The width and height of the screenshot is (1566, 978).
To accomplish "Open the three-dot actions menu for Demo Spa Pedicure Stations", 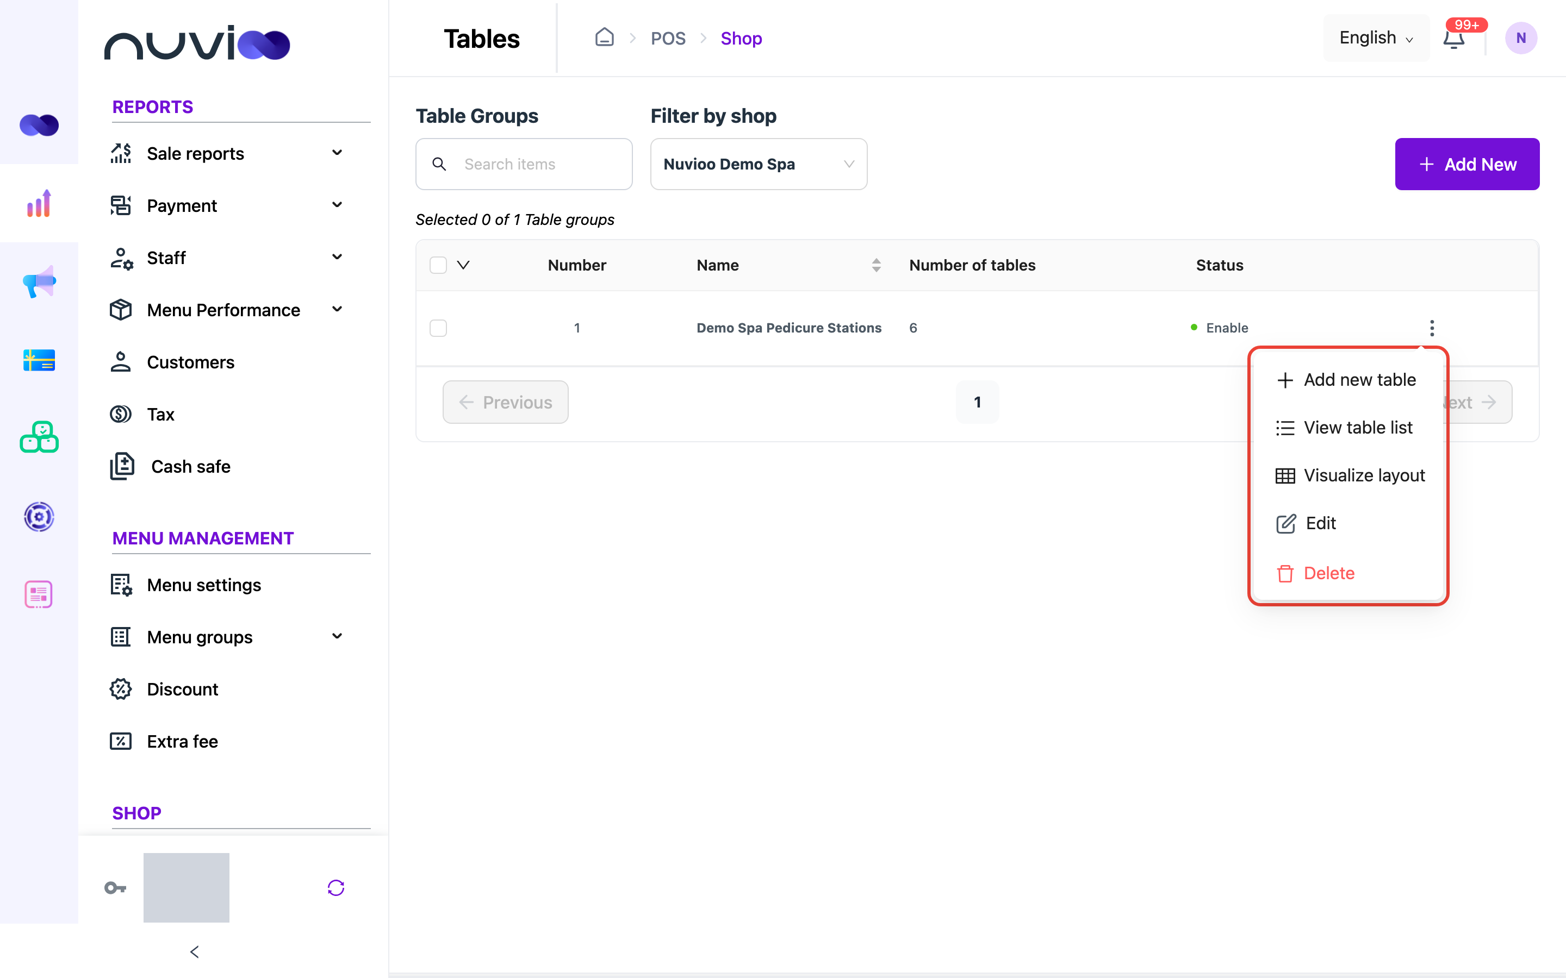I will click(x=1431, y=328).
